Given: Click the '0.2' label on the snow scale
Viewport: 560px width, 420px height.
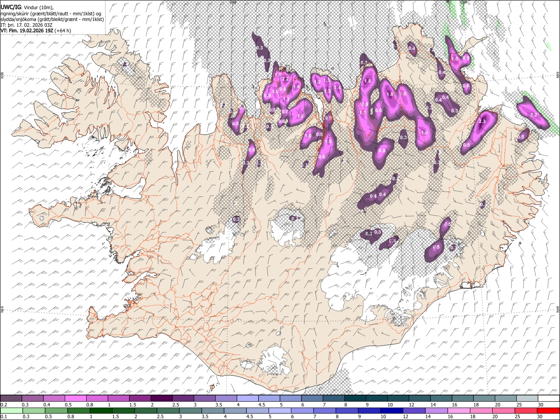Looking at the screenshot, I should [4, 405].
